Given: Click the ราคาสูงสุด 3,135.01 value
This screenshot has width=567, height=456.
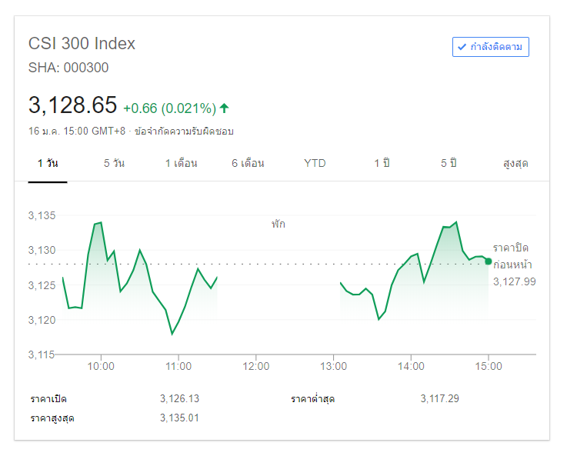Looking at the screenshot, I should [x=180, y=418].
